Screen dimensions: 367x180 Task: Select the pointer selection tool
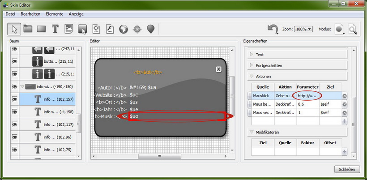coord(14,29)
